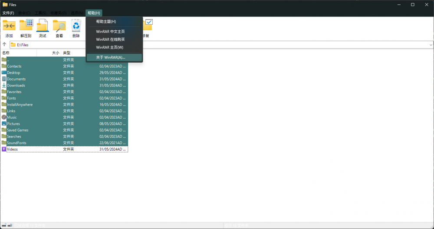This screenshot has height=229, width=434.
Task: Select the Videos folder in list
Action: tap(13, 149)
